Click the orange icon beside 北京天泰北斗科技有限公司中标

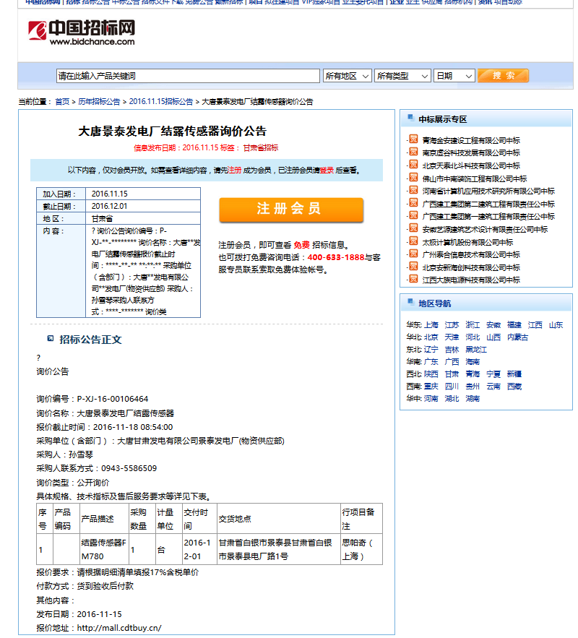pos(413,165)
